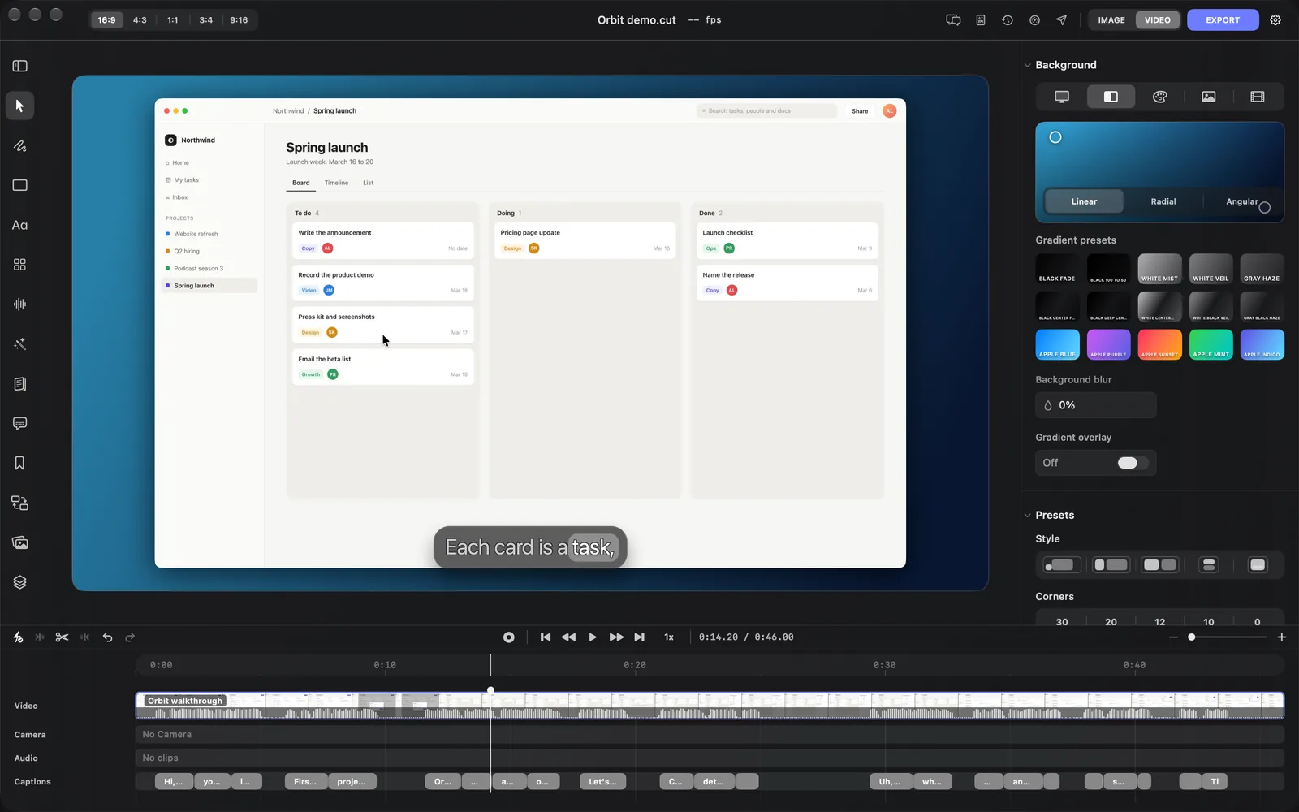Select the 16:9 aspect ratio
Screen dimensions: 1299x812
(107, 20)
